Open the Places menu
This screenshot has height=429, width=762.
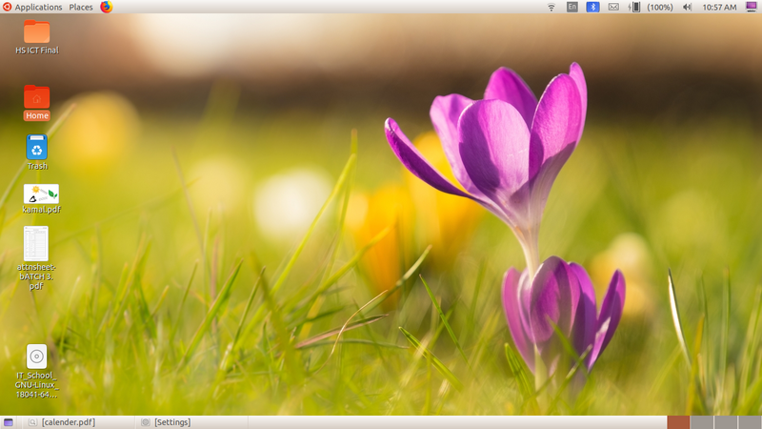(81, 7)
